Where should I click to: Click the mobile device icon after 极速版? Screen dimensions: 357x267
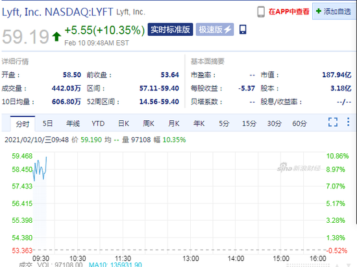(x=243, y=30)
